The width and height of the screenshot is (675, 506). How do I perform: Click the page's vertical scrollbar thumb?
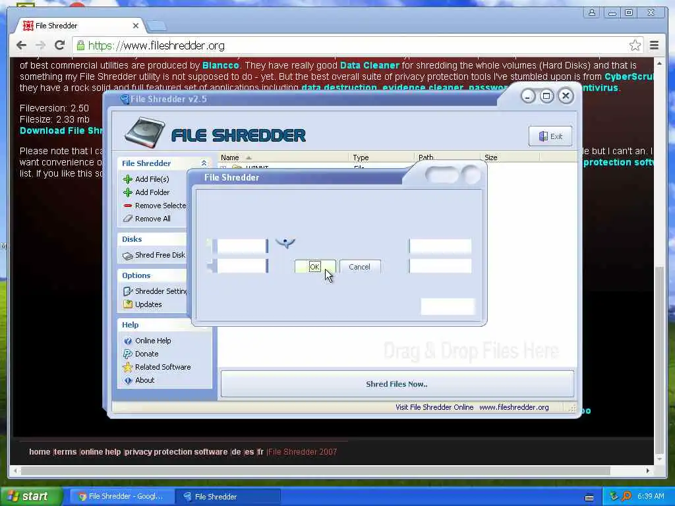(659, 359)
